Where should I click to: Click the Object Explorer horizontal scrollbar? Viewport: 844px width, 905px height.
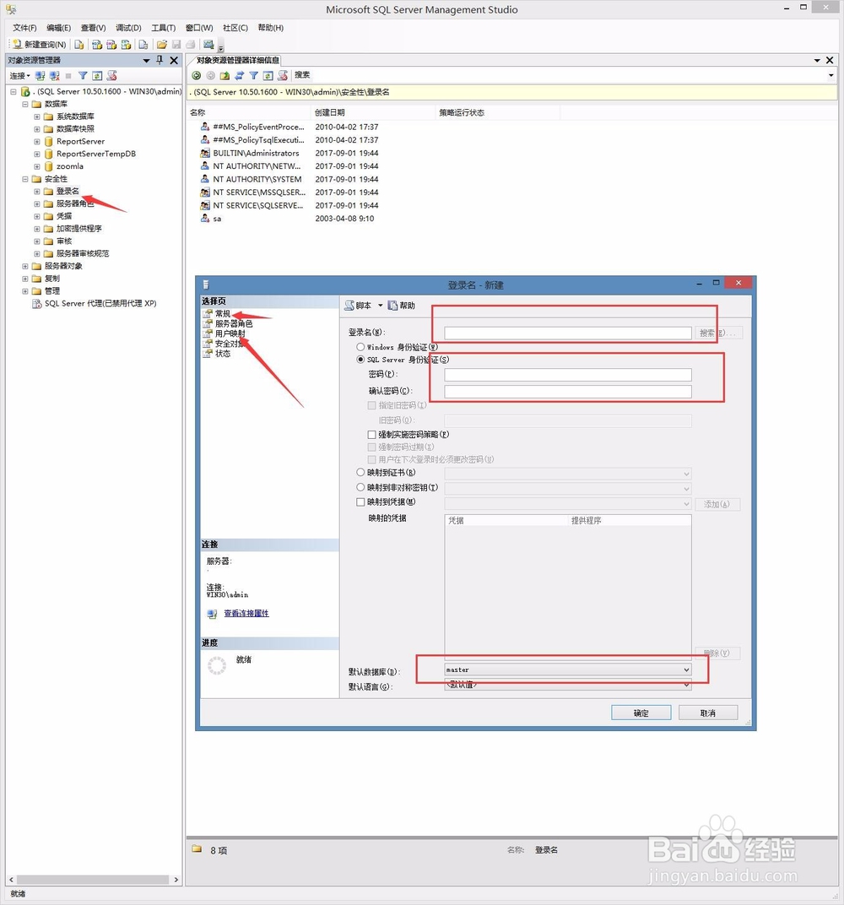click(94, 880)
